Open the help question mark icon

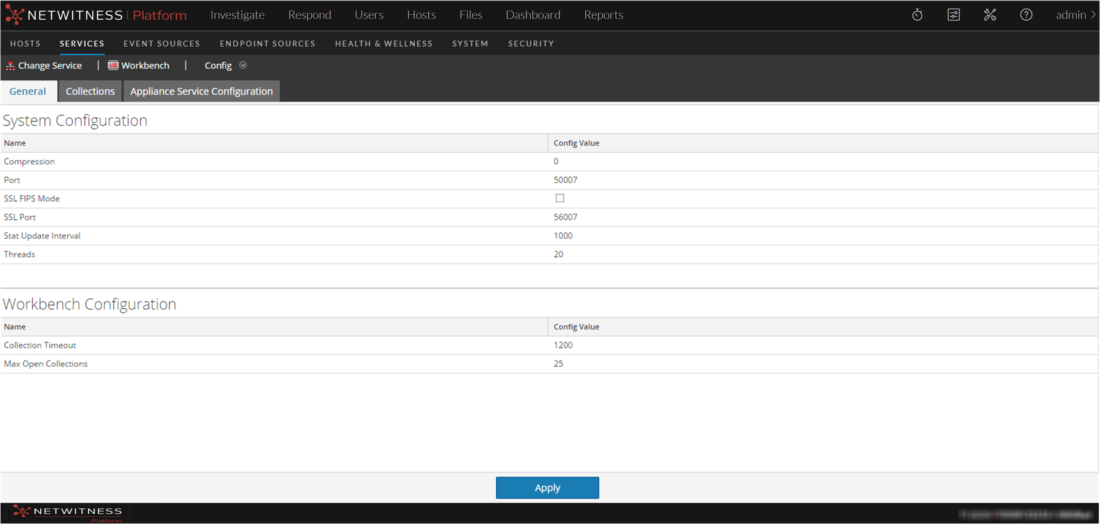pos(1026,15)
